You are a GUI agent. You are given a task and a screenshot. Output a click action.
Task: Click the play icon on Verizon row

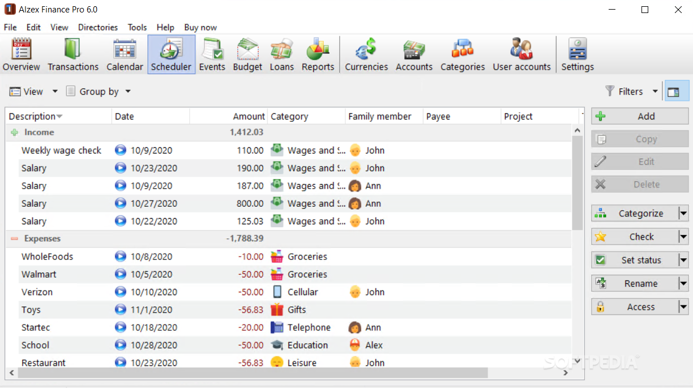(121, 292)
